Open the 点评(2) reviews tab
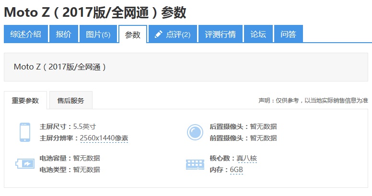372x196 pixels. [x=172, y=35]
